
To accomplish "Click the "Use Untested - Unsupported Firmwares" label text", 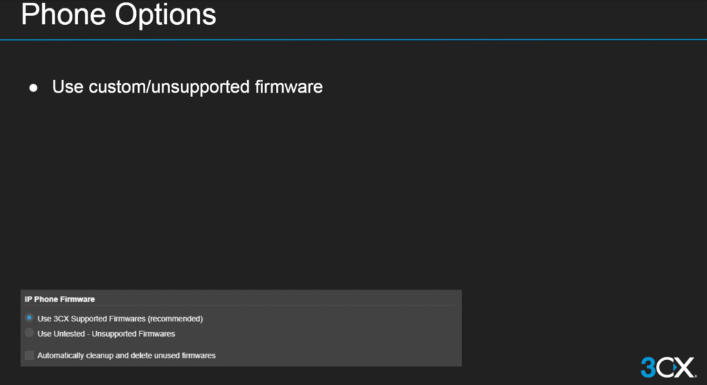I will (106, 334).
